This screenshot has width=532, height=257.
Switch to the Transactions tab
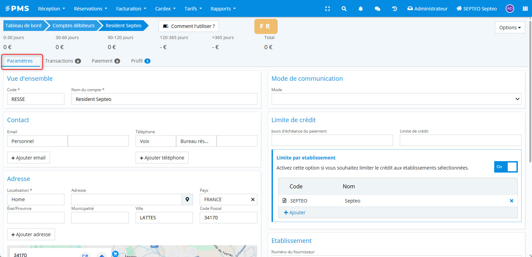(63, 61)
